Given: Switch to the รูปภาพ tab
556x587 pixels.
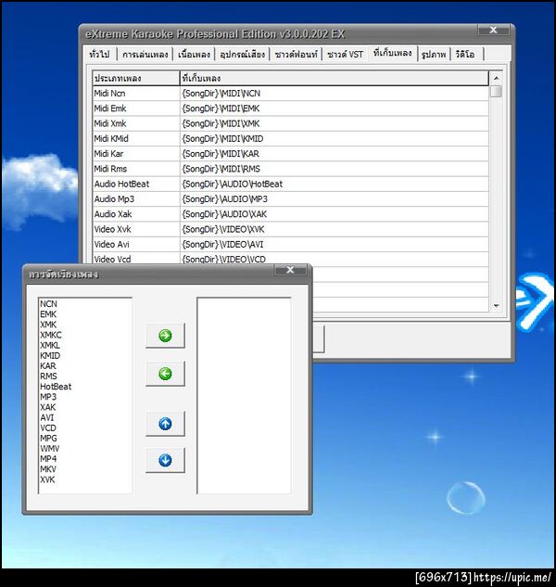Looking at the screenshot, I should (x=434, y=55).
